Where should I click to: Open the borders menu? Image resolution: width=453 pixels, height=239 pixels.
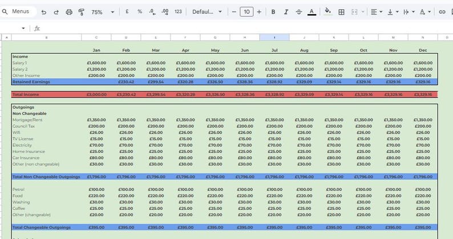[x=341, y=12]
